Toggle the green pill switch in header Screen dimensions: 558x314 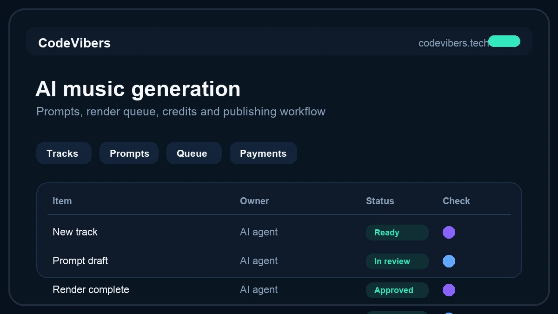(x=504, y=41)
